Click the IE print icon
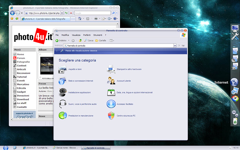240x150 pixels. pyautogui.click(x=96, y=18)
